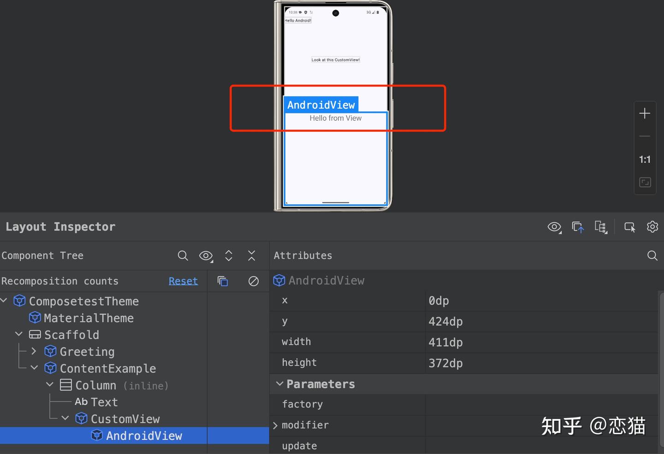Enable select-view pointer mode icon
Image resolution: width=664 pixels, height=454 pixels.
point(630,227)
